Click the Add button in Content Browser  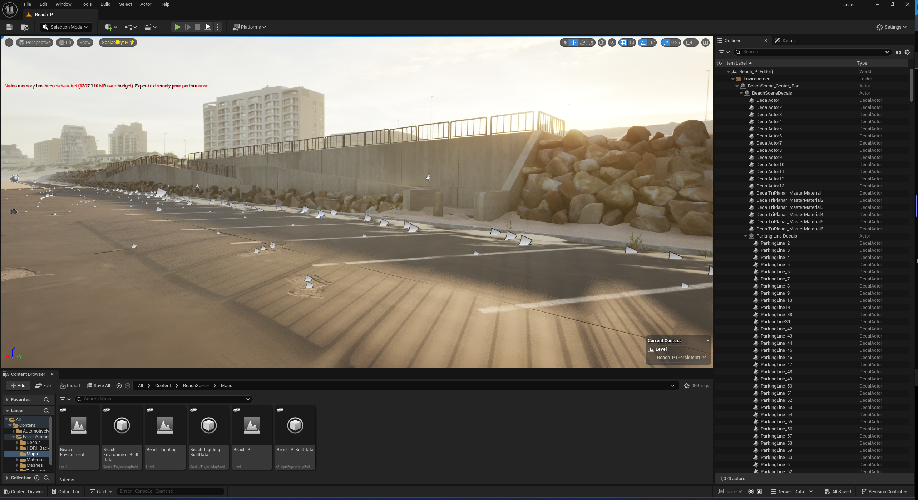(x=18, y=386)
